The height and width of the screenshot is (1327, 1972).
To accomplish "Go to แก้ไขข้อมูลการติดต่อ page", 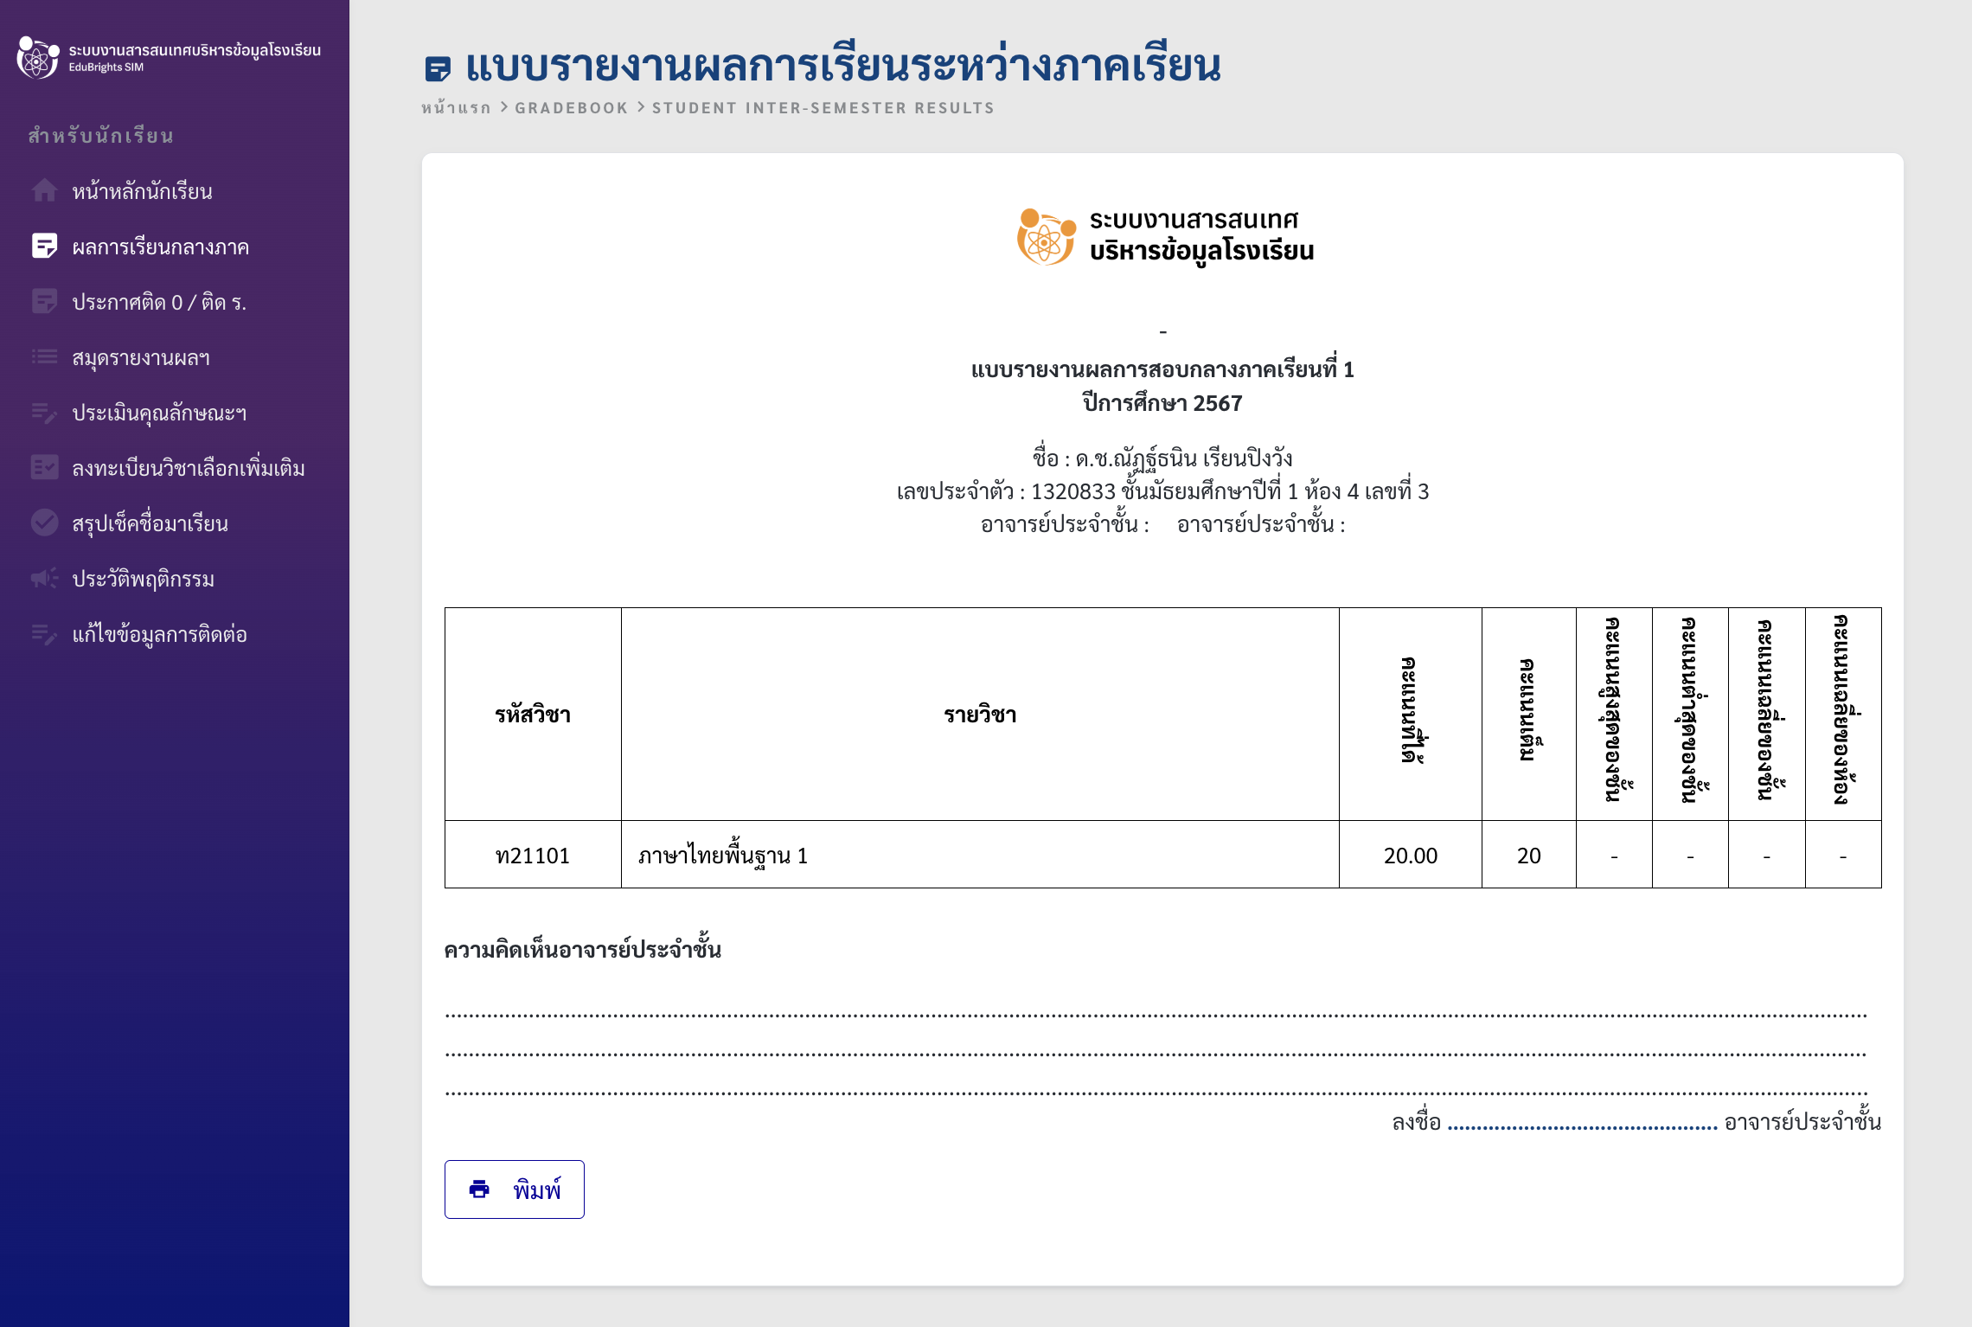I will [159, 634].
